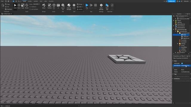Viewport: 191px width, 107px height.
Task: Activate the Rotate tool
Action: click(x=27, y=6)
